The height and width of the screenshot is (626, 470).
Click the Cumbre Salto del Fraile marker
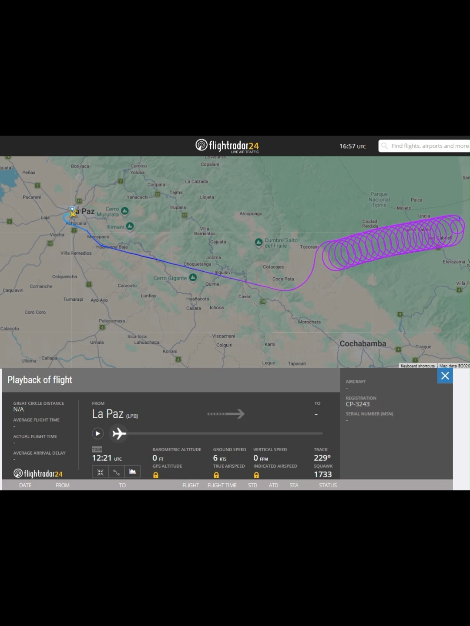tap(258, 242)
